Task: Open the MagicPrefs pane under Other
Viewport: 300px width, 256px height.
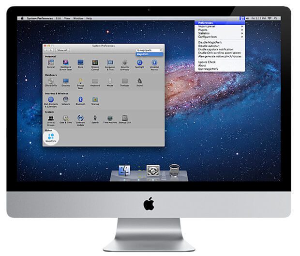Action: (x=51, y=138)
